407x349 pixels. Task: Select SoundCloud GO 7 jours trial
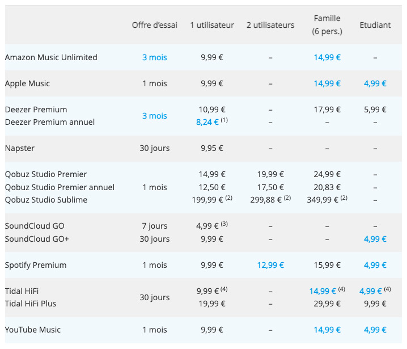click(154, 226)
